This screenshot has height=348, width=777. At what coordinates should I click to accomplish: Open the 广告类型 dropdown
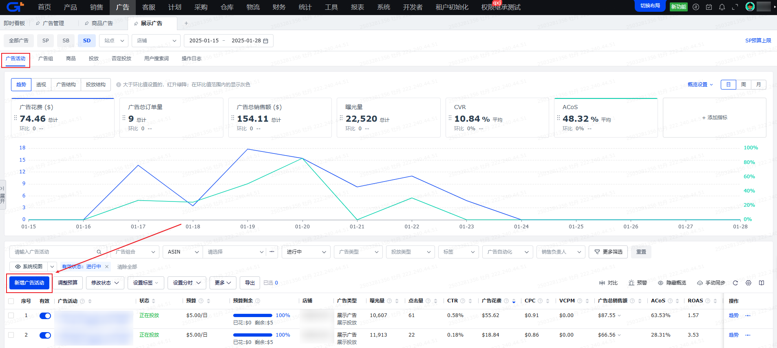coord(358,252)
